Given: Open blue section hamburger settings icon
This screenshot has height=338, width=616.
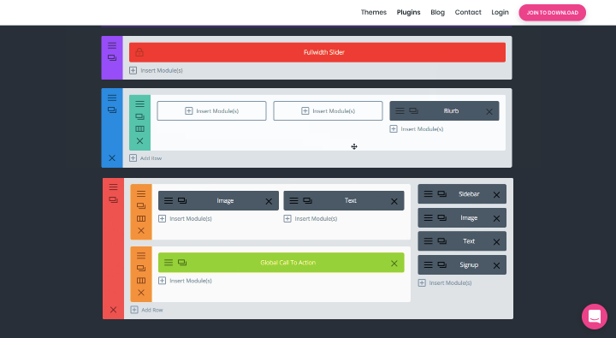Looking at the screenshot, I should click(x=112, y=98).
